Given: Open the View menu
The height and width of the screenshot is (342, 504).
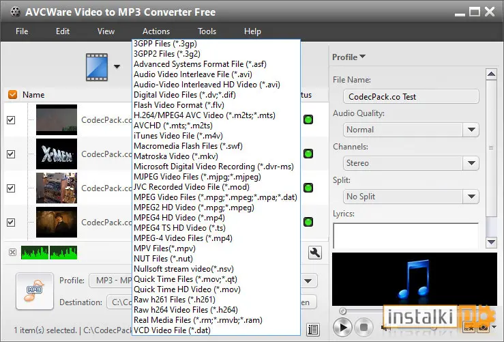Looking at the screenshot, I should pos(106,31).
